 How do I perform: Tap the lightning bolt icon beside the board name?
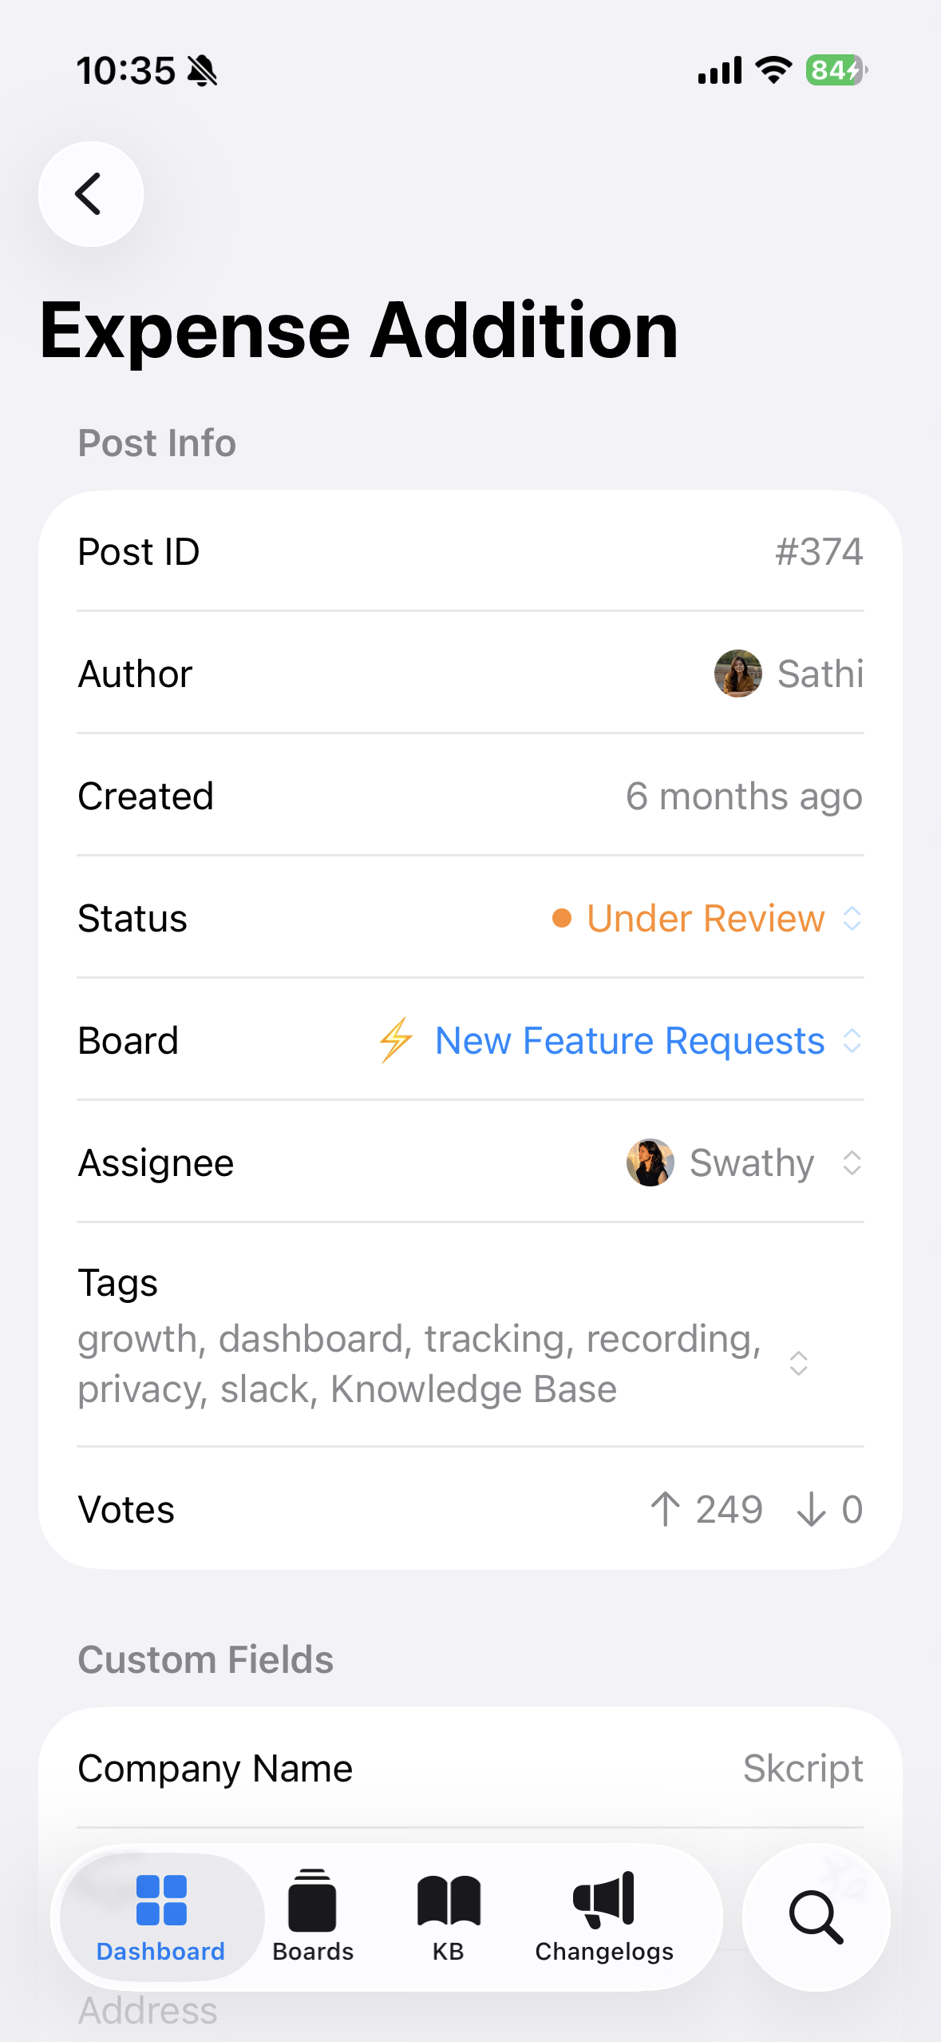coord(396,1040)
